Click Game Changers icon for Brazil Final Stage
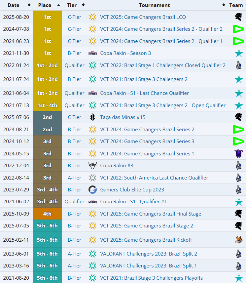The height and width of the screenshot is (283, 246). [x=93, y=214]
